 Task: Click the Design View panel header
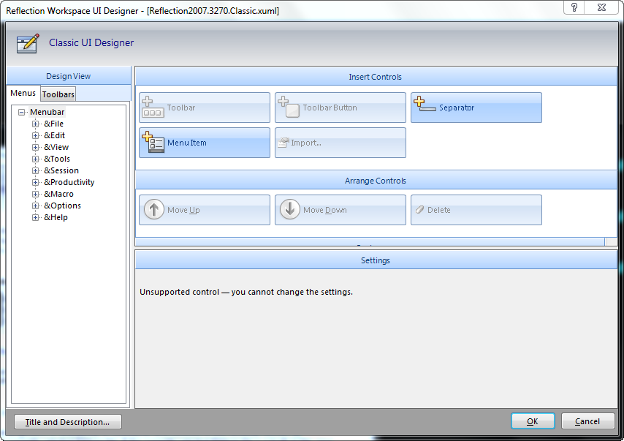coord(69,75)
